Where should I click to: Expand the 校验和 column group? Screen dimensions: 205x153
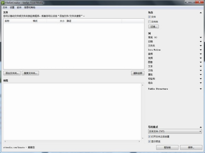tap(200, 79)
